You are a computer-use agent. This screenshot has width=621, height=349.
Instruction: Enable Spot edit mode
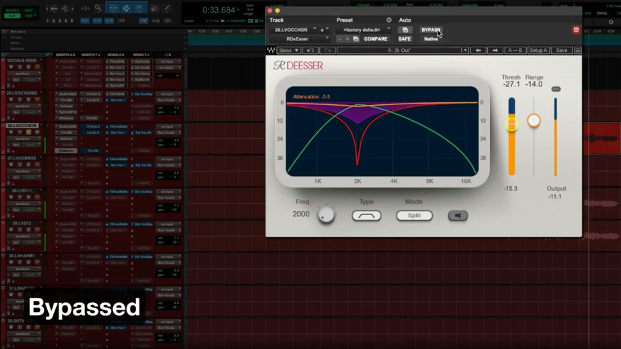(29, 10)
